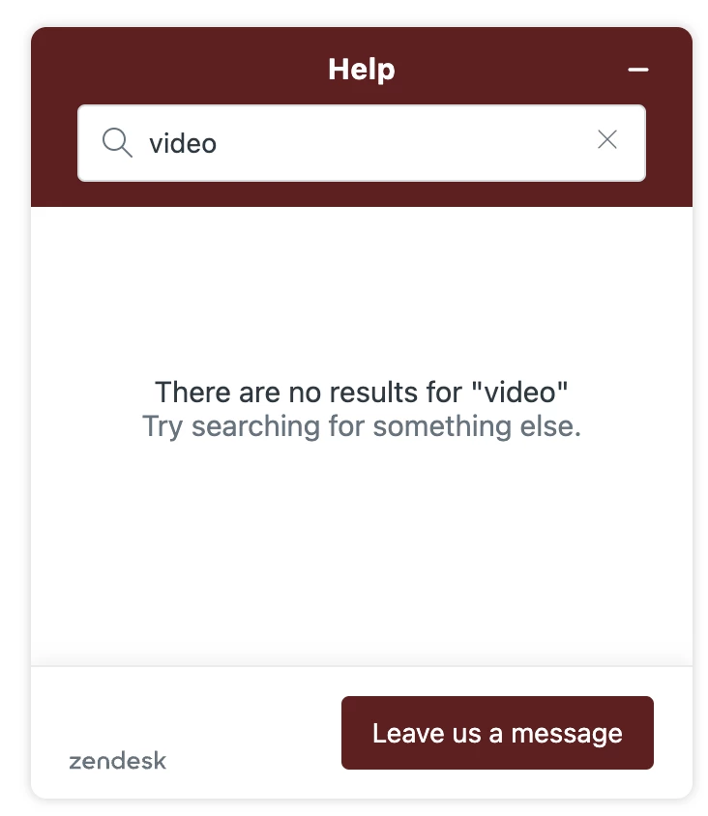Remove the "video" query using the X
Screen dimensions: 708x816
tap(607, 139)
